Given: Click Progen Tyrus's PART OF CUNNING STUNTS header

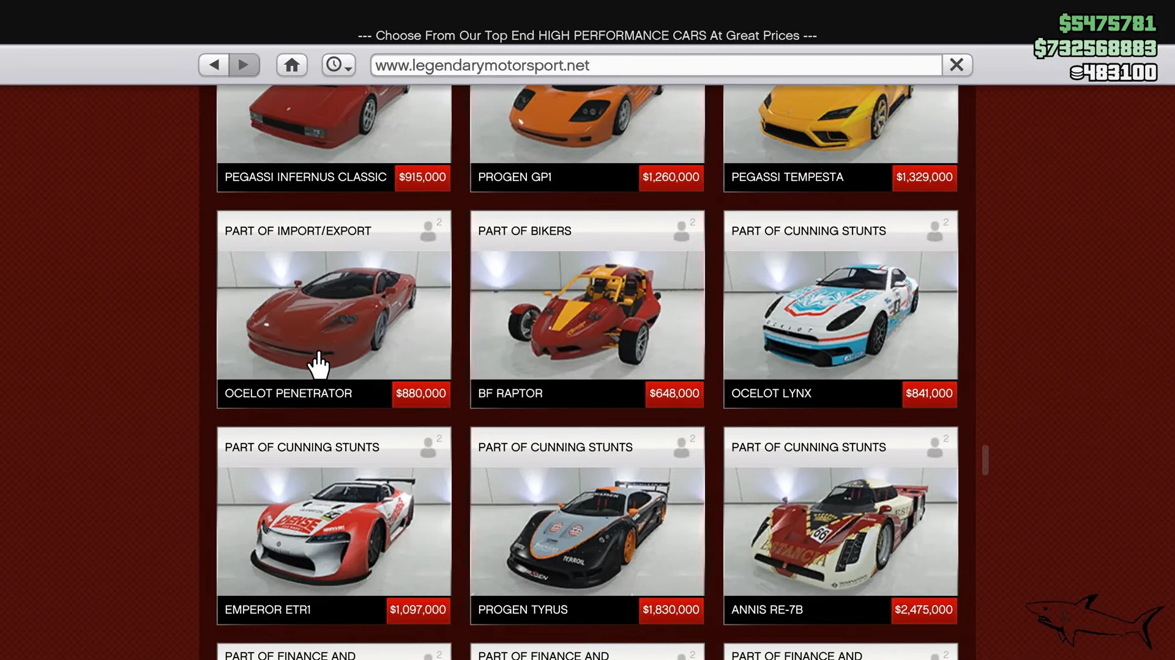Looking at the screenshot, I should 555,447.
